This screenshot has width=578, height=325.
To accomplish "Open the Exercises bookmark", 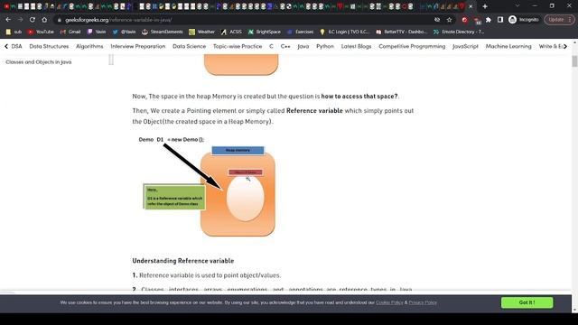I will (x=300, y=32).
